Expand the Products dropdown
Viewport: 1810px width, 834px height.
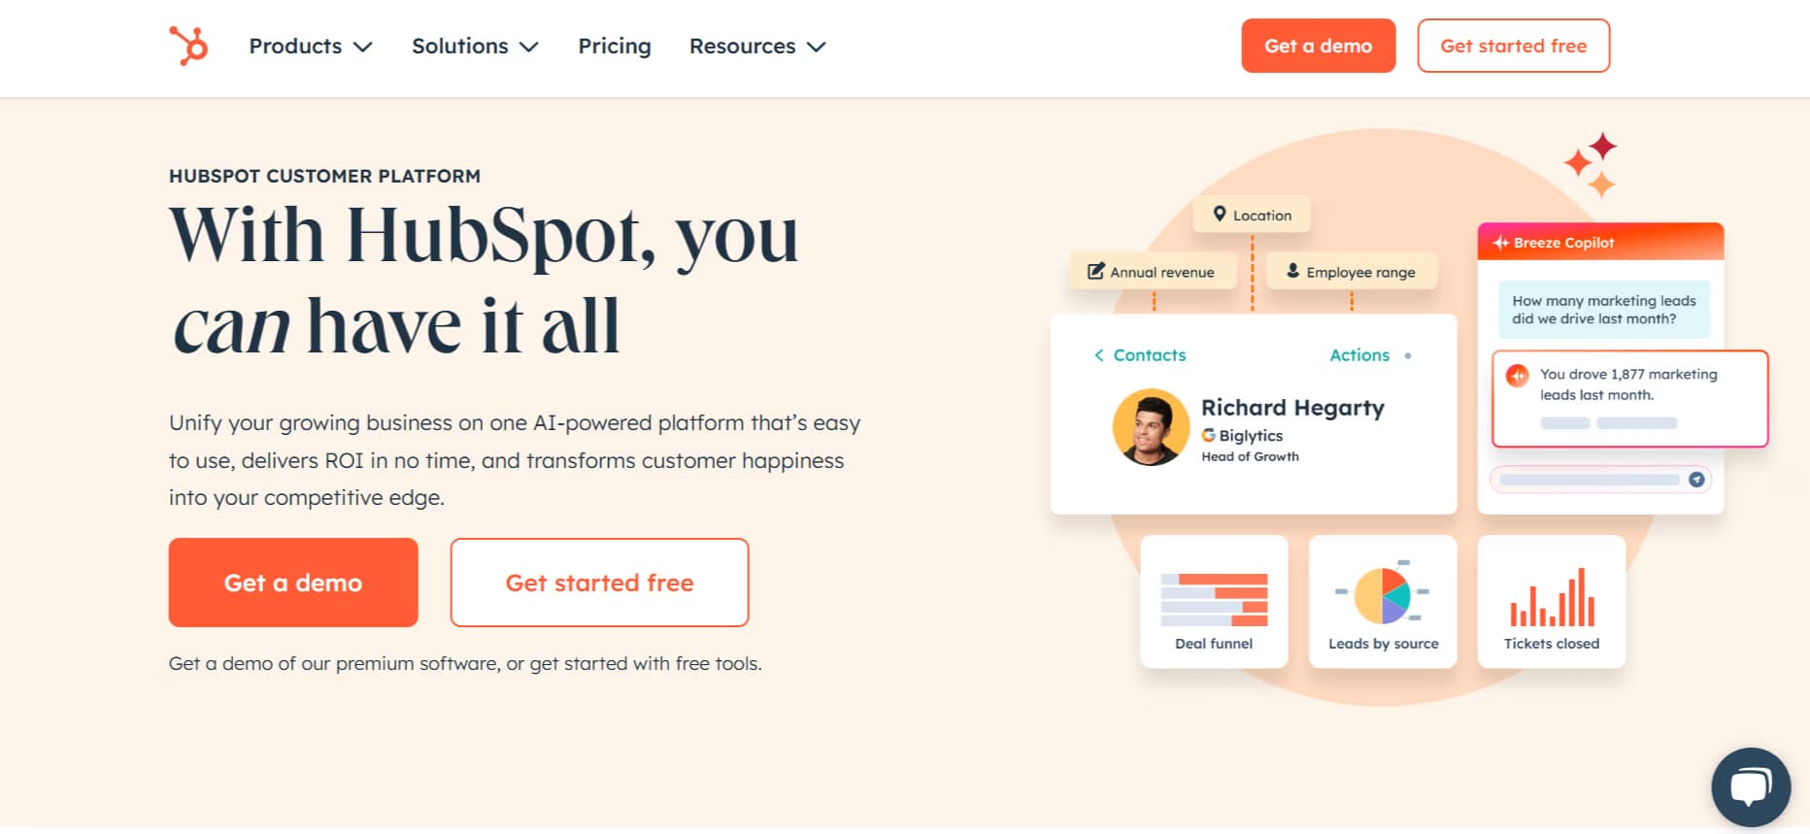coord(309,46)
